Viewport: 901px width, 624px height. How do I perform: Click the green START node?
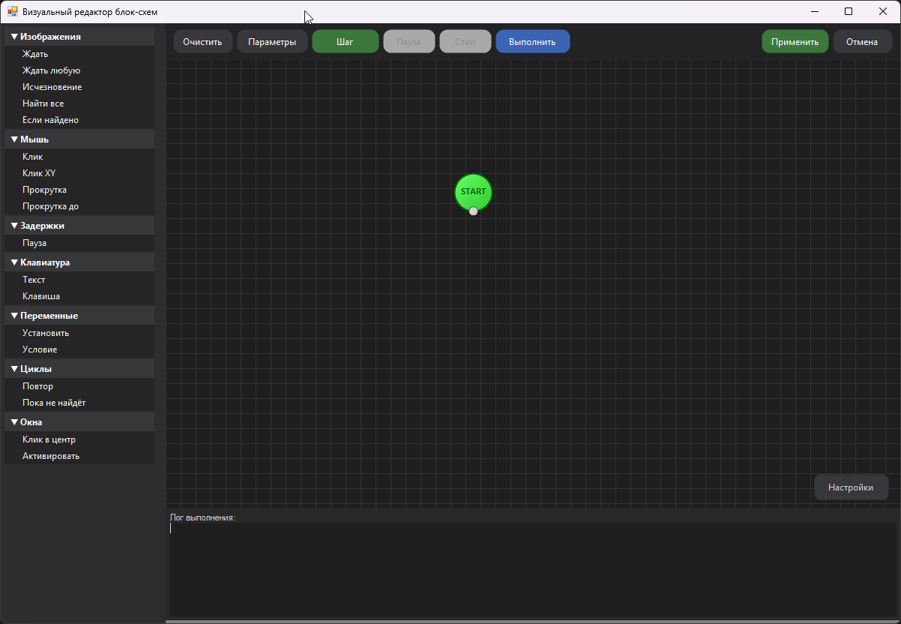click(x=473, y=191)
